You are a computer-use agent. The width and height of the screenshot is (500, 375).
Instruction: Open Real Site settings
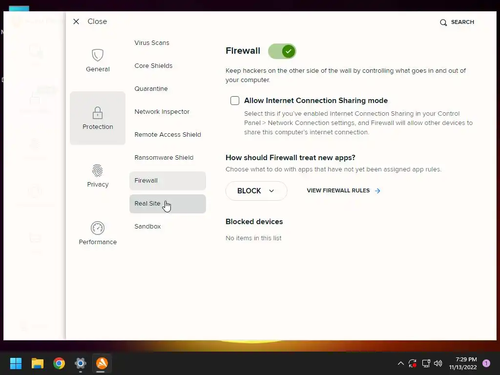pyautogui.click(x=168, y=204)
